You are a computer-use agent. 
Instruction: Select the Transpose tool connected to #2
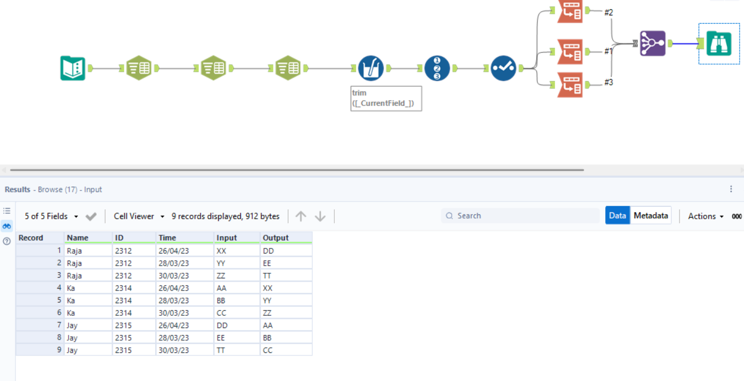pos(569,11)
